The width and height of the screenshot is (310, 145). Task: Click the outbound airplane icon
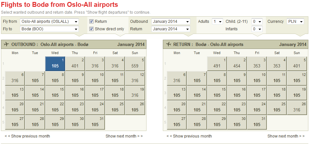[x=7, y=44]
